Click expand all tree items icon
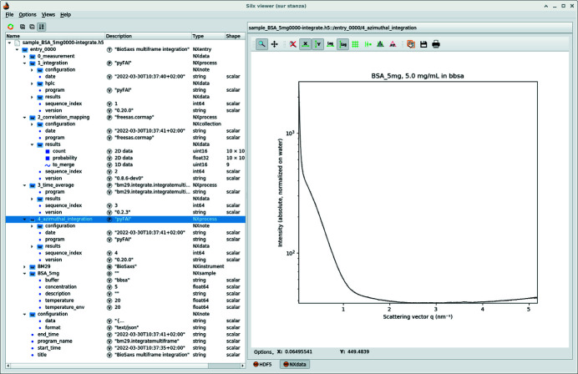Screen dimensions: 578x374 pos(22,26)
